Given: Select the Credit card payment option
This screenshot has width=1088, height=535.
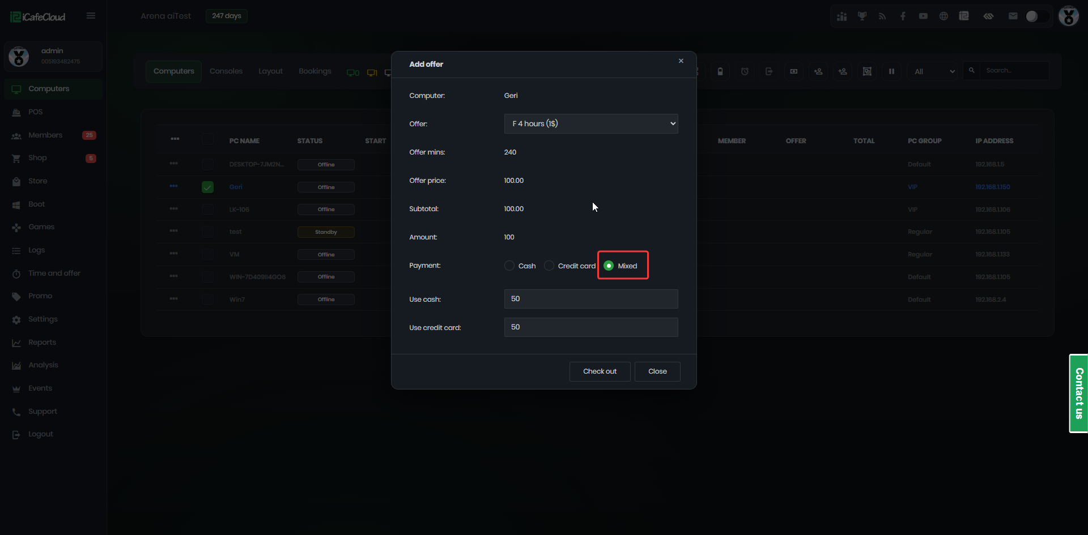Looking at the screenshot, I should [x=549, y=266].
